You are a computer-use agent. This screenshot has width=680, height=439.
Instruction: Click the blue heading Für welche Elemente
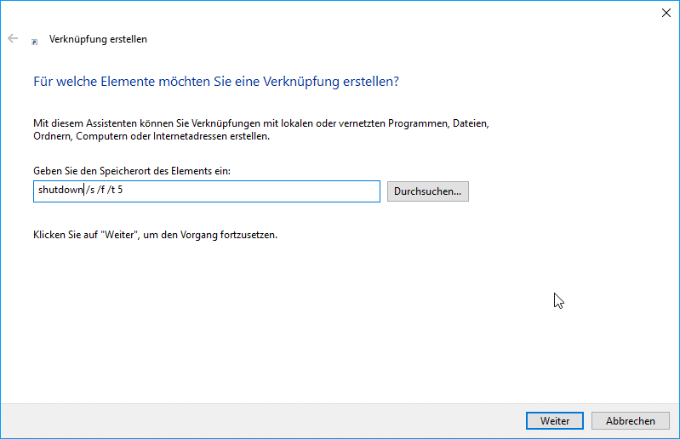pyautogui.click(x=215, y=82)
